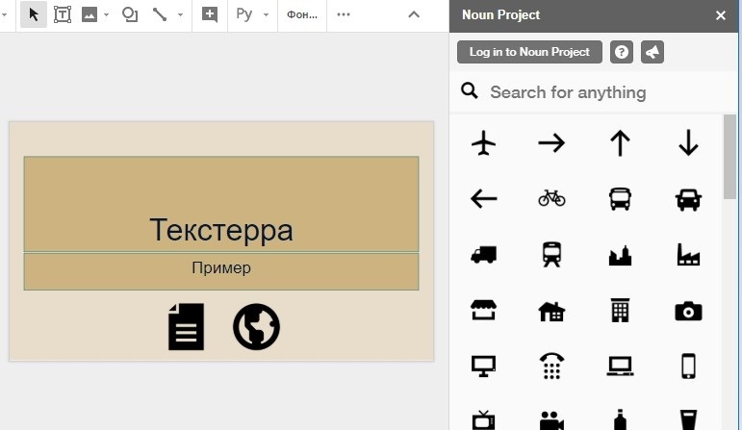This screenshot has width=742, height=430.
Task: Open the insert image dropdown arrow
Action: 106,14
